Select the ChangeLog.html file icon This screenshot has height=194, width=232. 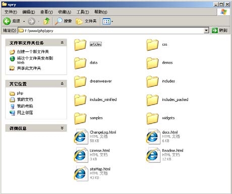tap(81, 137)
